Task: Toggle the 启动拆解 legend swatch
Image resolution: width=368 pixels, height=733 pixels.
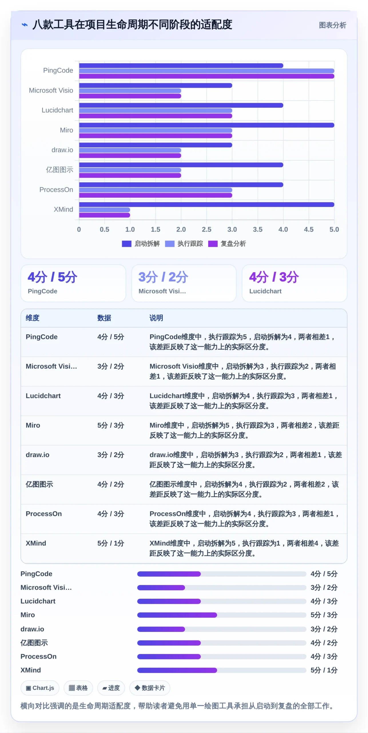Action: [126, 244]
